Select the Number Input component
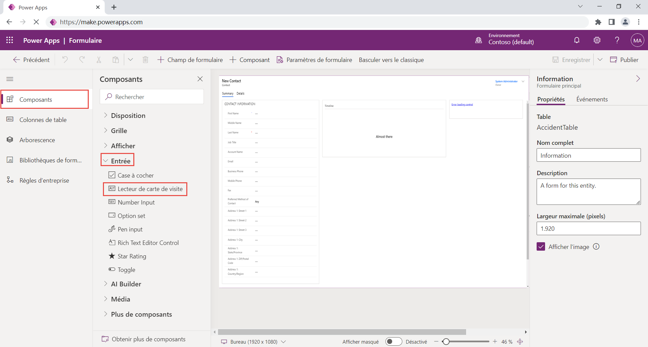 point(132,202)
